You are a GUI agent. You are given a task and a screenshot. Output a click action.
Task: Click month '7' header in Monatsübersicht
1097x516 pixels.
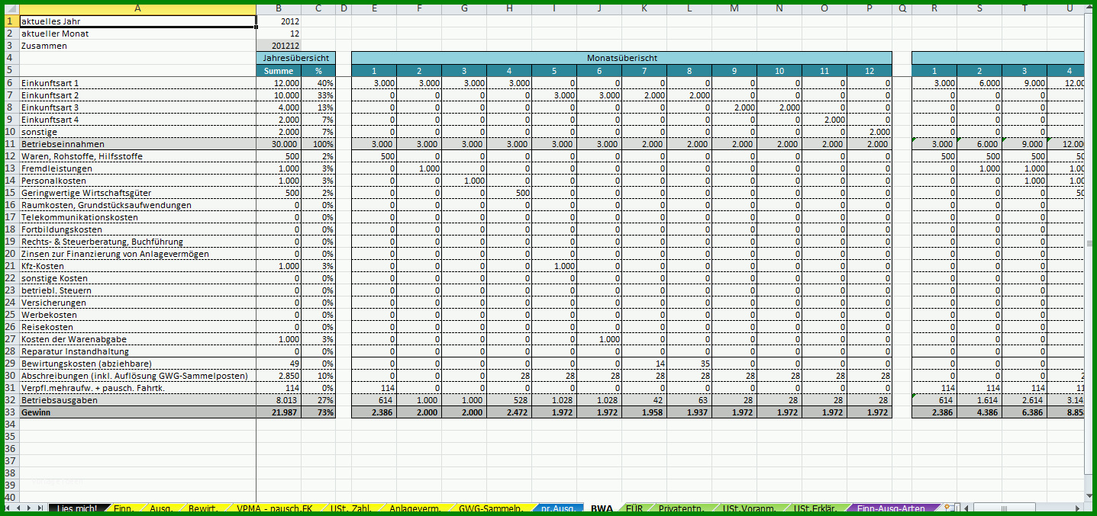click(644, 71)
